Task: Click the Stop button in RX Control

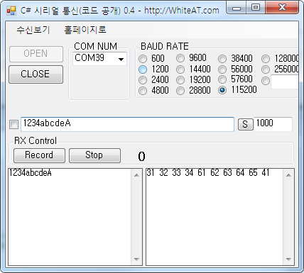Action: tap(94, 155)
